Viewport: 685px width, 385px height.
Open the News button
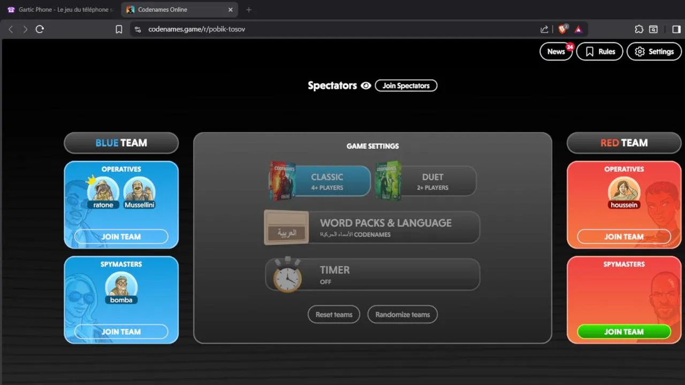pyautogui.click(x=556, y=51)
